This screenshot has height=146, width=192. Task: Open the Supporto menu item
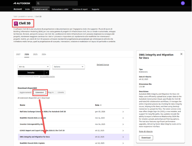point(95,9)
